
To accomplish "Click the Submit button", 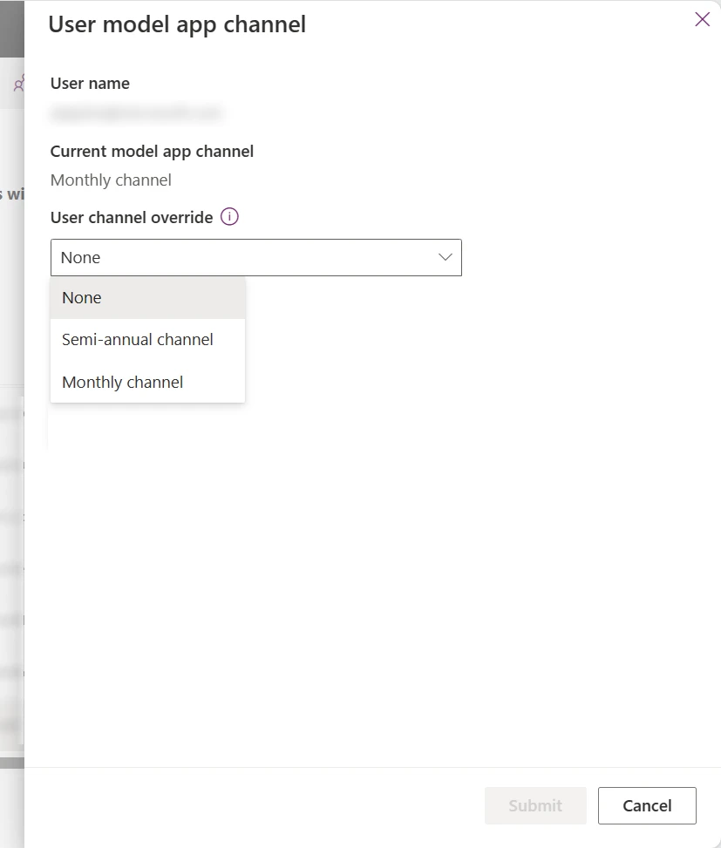I will point(534,805).
